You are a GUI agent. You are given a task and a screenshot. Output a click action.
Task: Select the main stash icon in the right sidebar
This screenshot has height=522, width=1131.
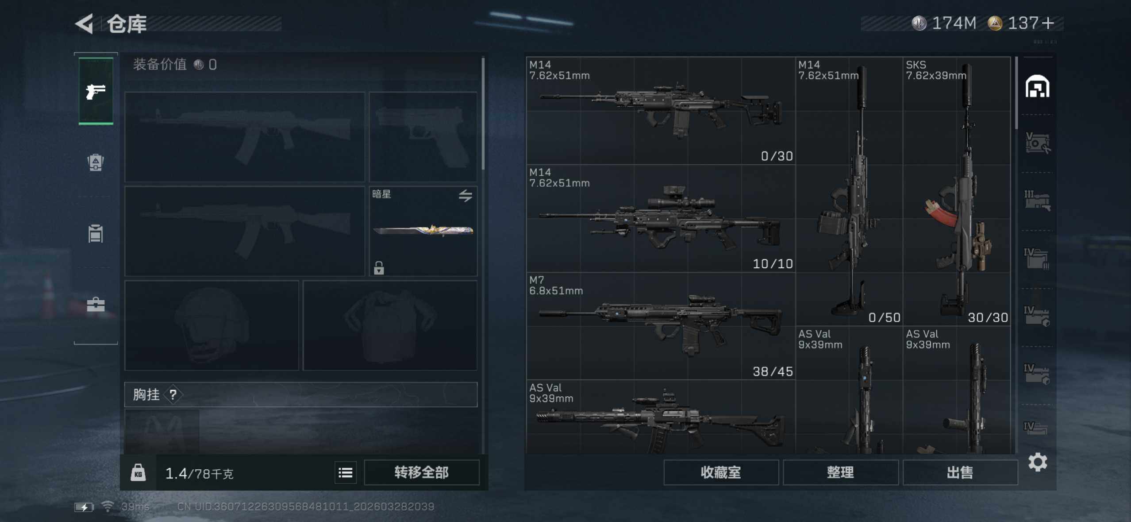point(1037,86)
